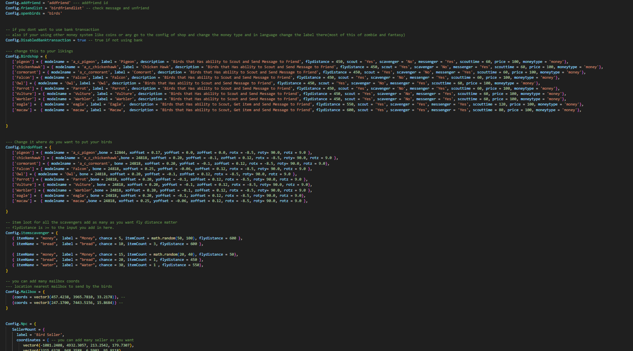The height and width of the screenshot is (351, 633).
Task: Click the ['pigeon'] key in Config.Birdshop
Action: click(23, 62)
